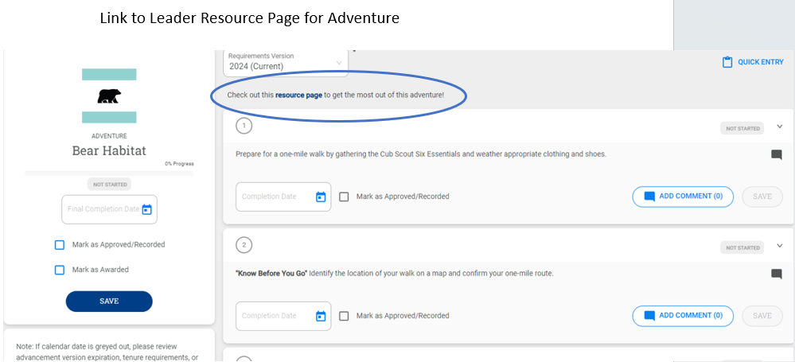
Task: Click the Completion Date field in requirement 2
Action: [283, 316]
